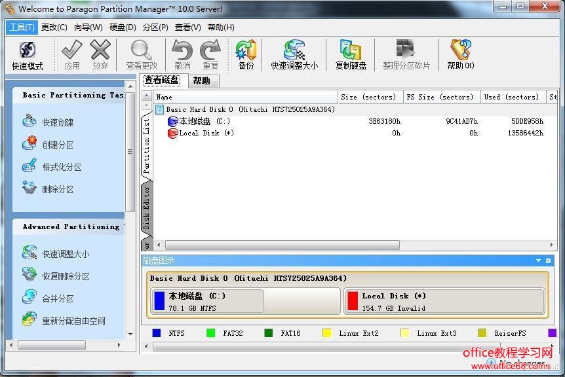The width and height of the screenshot is (565, 377).
Task: Click the 备份 (Backup) toolbar icon
Action: 246,55
